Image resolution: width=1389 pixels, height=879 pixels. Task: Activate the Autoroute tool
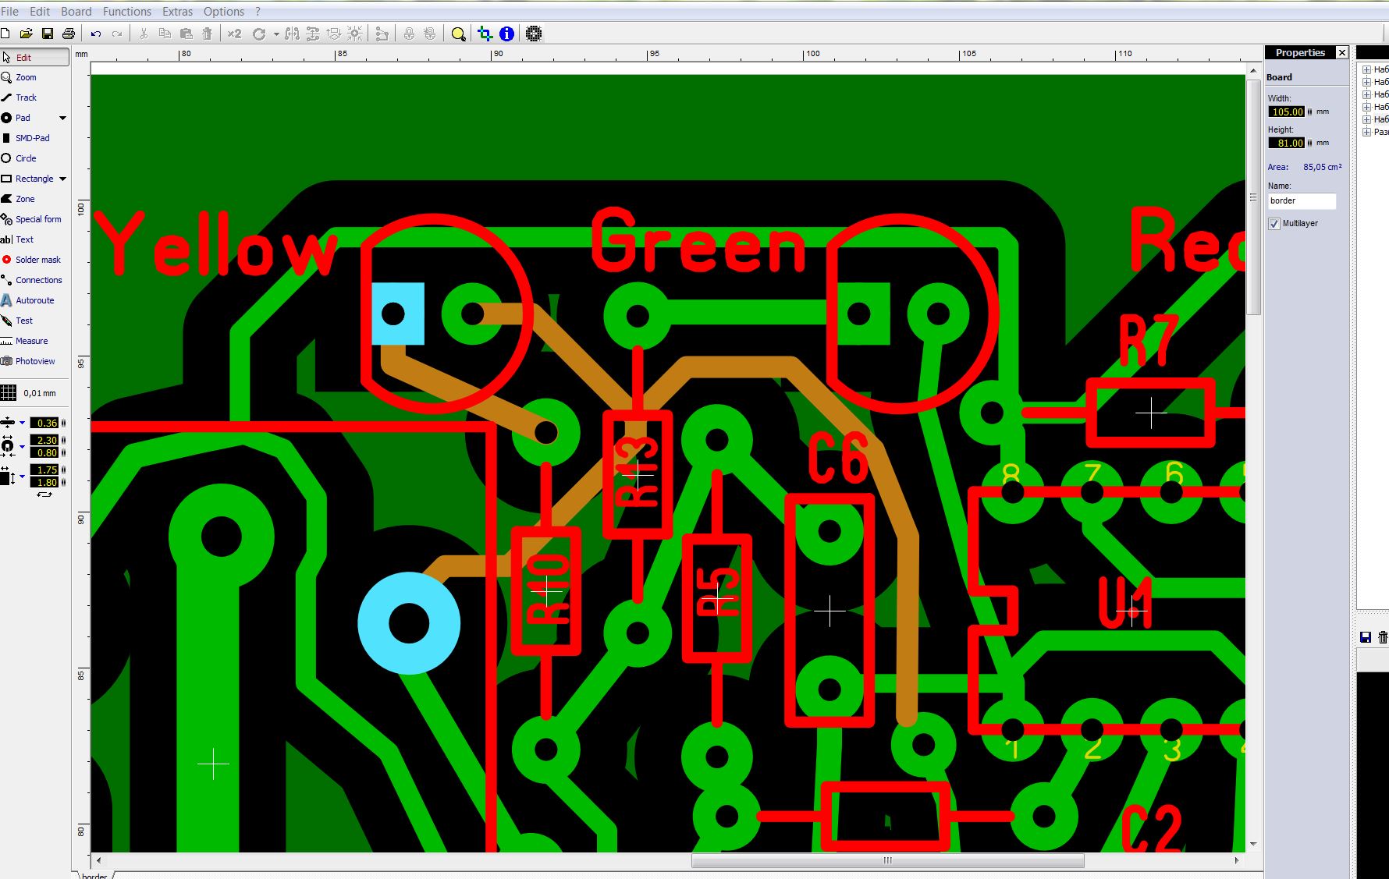34,300
